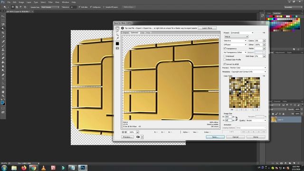Open the Quality Bicubic dropdown
304x171 pixels.
tap(256, 120)
